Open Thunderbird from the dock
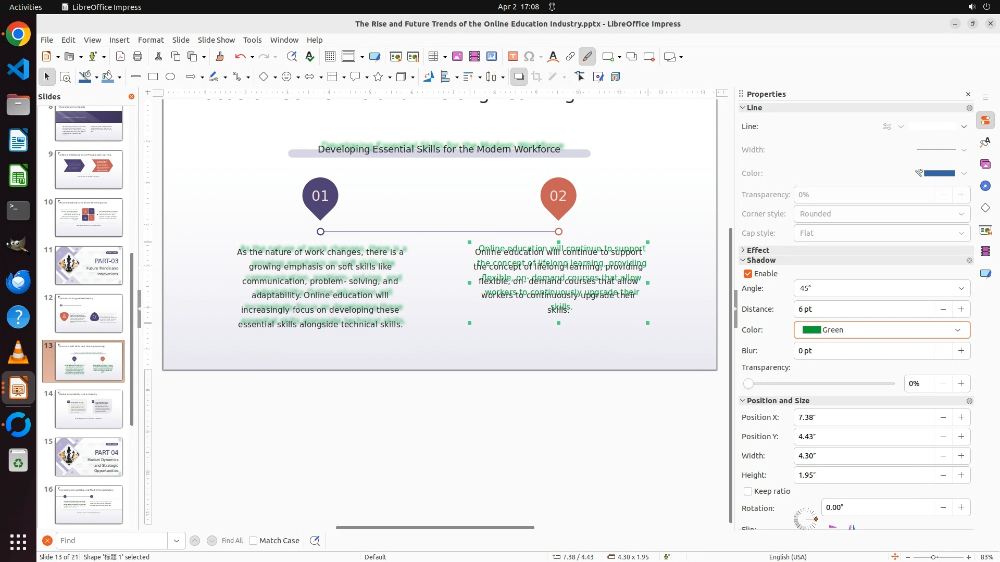The height and width of the screenshot is (562, 1000). 18,282
